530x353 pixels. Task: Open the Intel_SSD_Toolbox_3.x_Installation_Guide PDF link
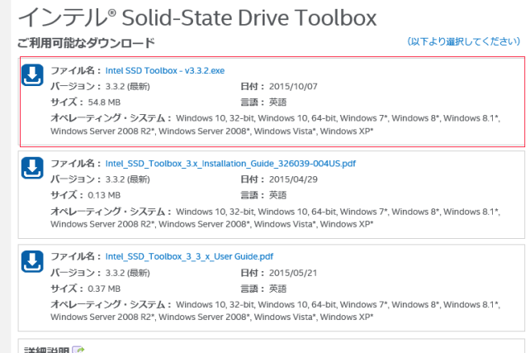tap(219, 164)
